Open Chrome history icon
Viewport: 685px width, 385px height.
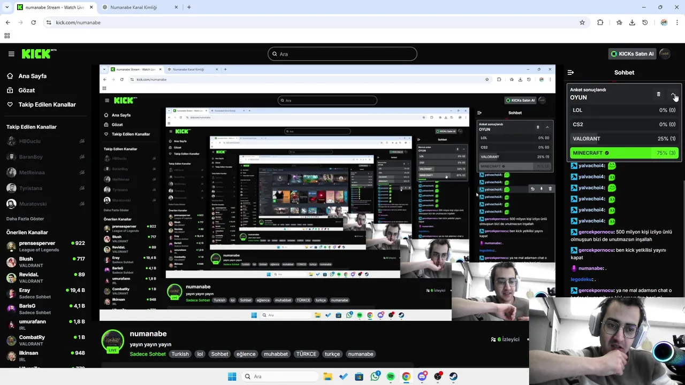[x=645, y=22]
